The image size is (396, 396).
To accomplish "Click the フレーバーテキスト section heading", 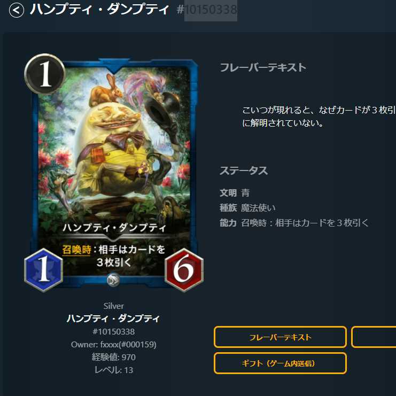I will 263,67.
